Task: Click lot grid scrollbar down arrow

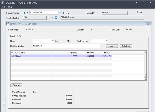Action: coord(145,79)
